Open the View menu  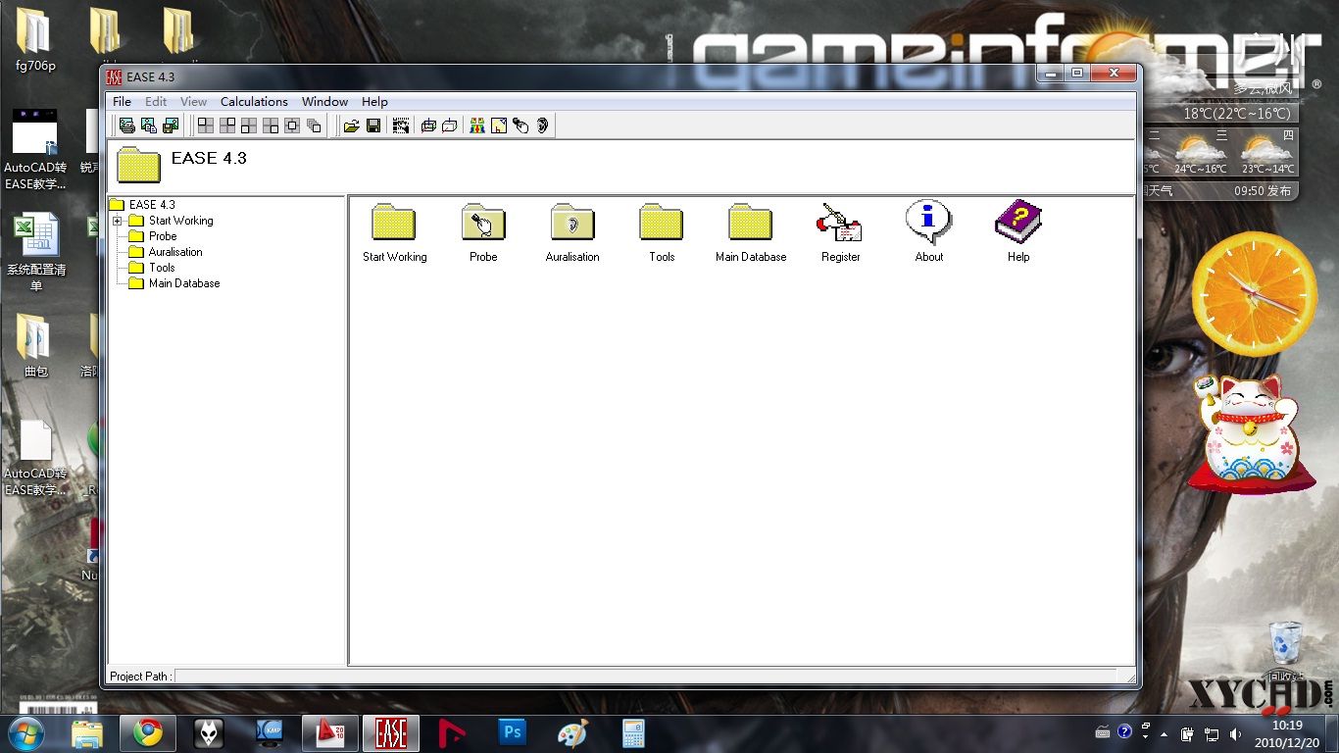(194, 101)
